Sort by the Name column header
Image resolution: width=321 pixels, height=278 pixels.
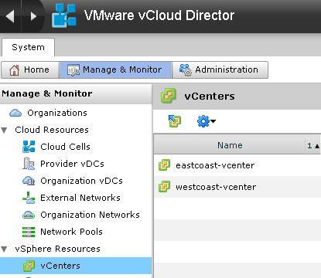230,145
